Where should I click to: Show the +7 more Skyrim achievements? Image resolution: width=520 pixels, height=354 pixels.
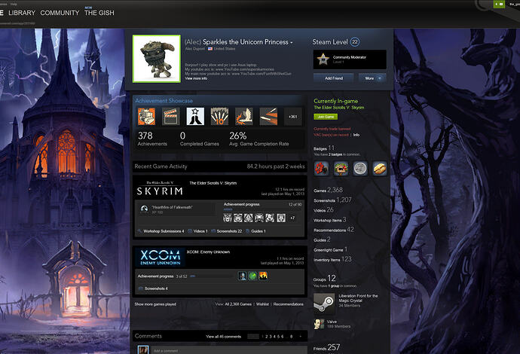292,218
